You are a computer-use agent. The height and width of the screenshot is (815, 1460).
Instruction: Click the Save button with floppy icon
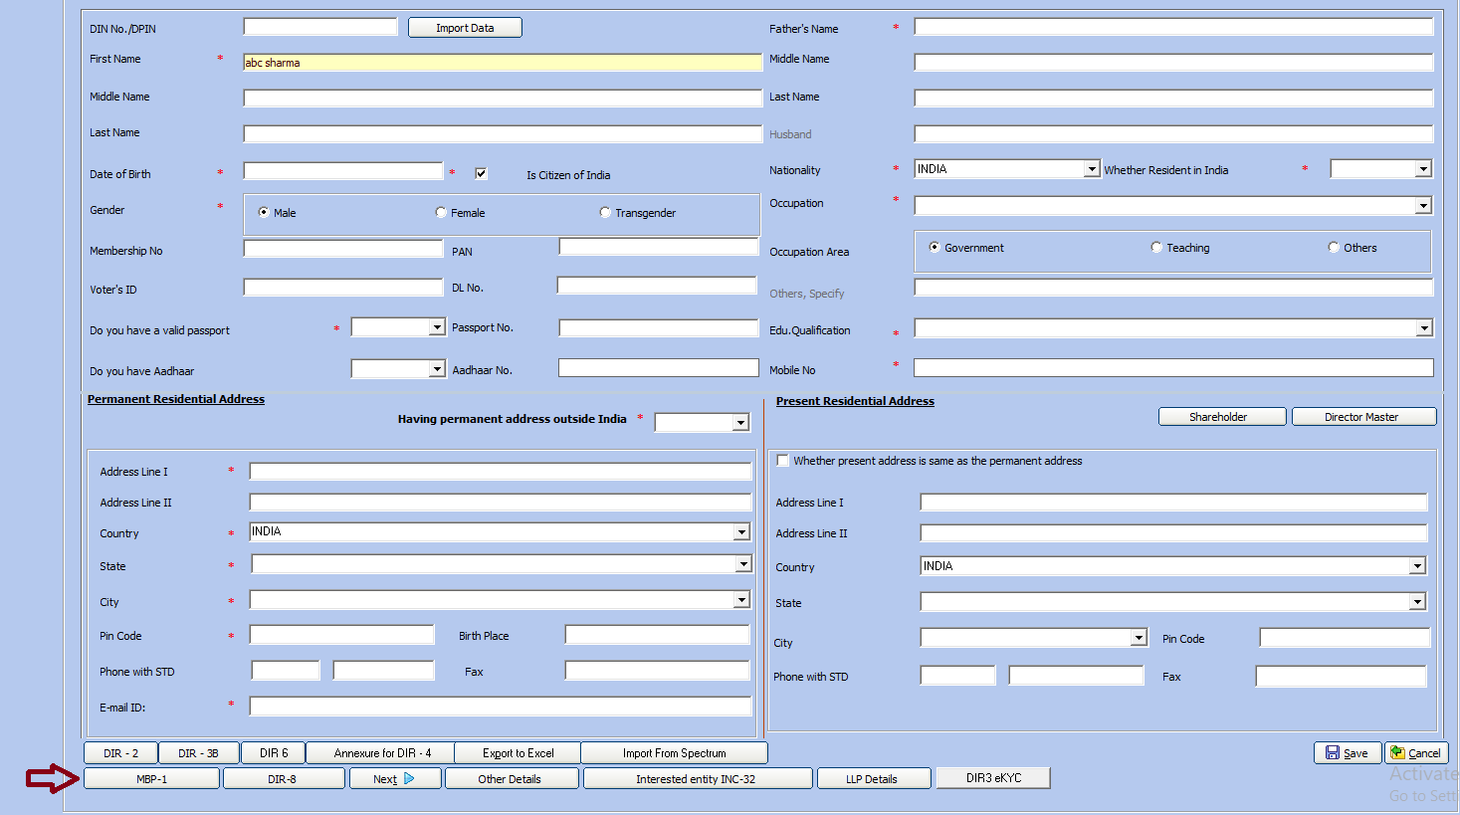click(x=1348, y=753)
